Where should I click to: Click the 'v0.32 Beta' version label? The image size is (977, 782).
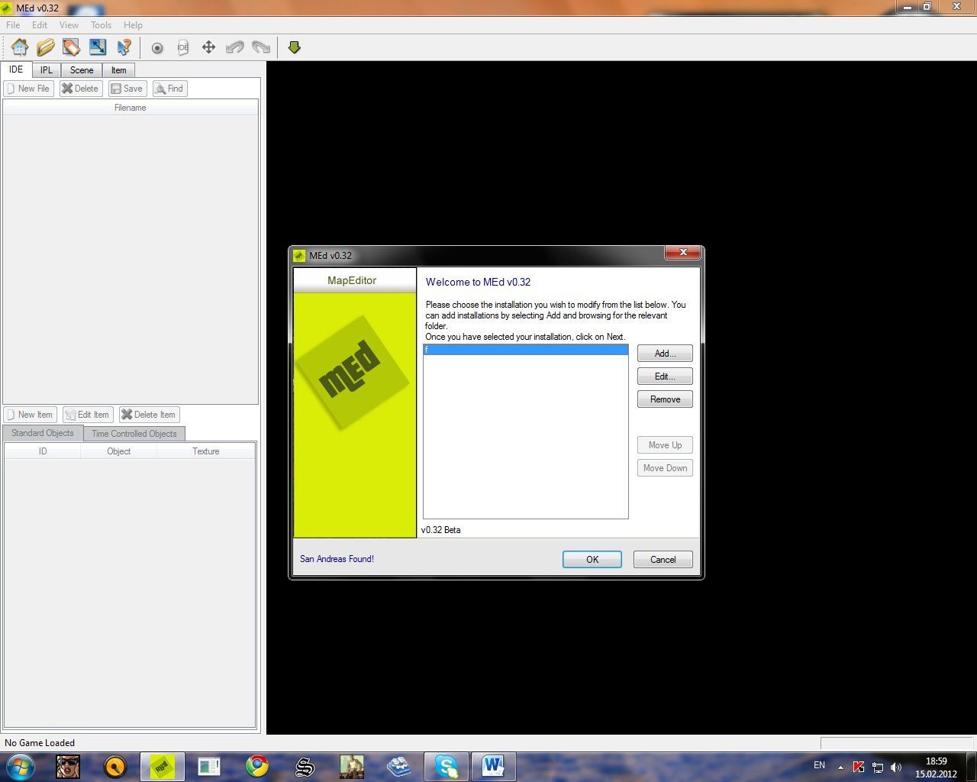point(441,530)
